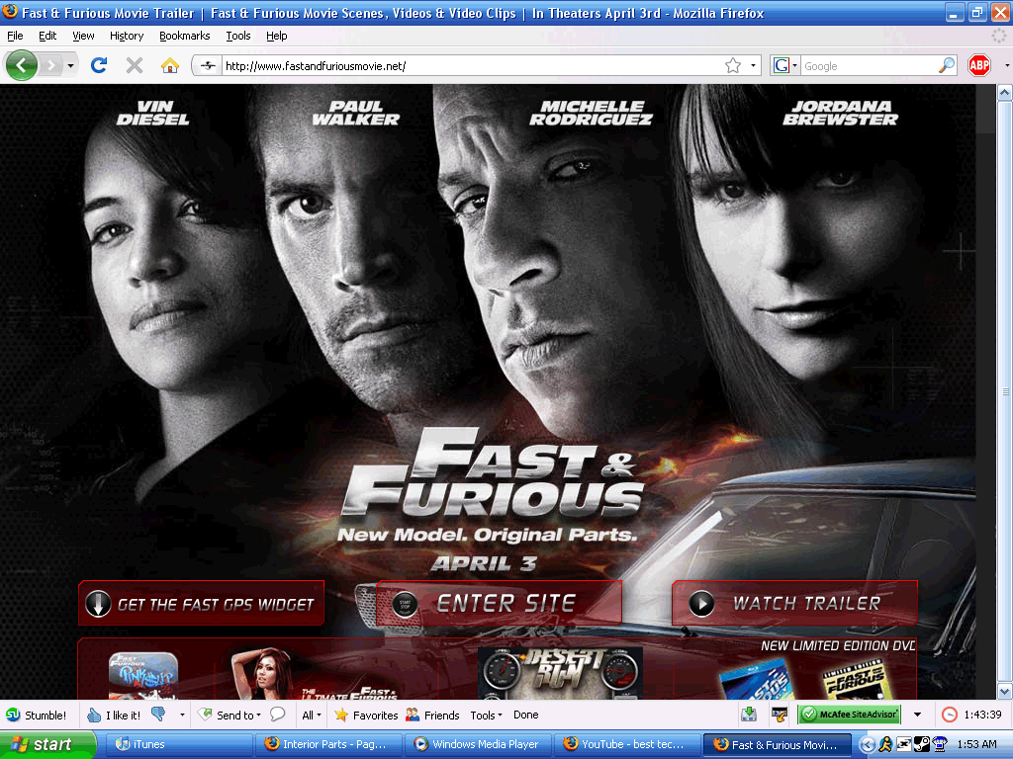Open the Desert Run game thumbnail
The image size is (1013, 759).
click(560, 673)
